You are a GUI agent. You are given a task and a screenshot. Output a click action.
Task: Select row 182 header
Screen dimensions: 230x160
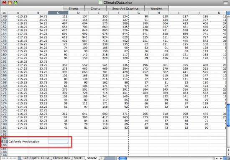coord(4,131)
